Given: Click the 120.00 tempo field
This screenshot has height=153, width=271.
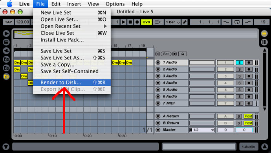Looking at the screenshot, I should tap(22, 22).
